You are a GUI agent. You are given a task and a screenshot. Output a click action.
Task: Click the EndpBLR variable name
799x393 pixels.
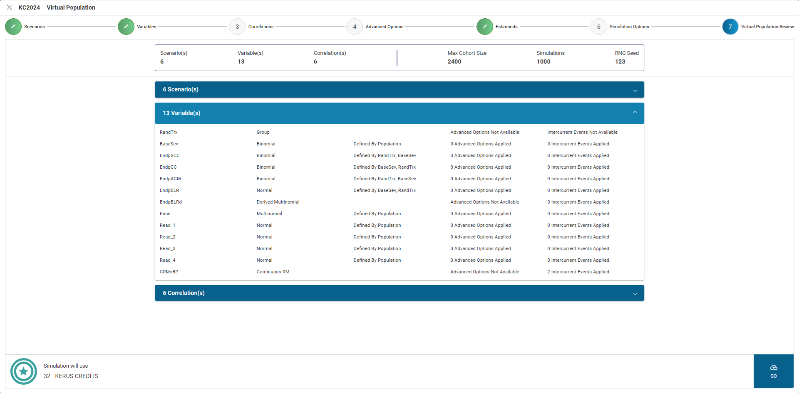pyautogui.click(x=169, y=190)
